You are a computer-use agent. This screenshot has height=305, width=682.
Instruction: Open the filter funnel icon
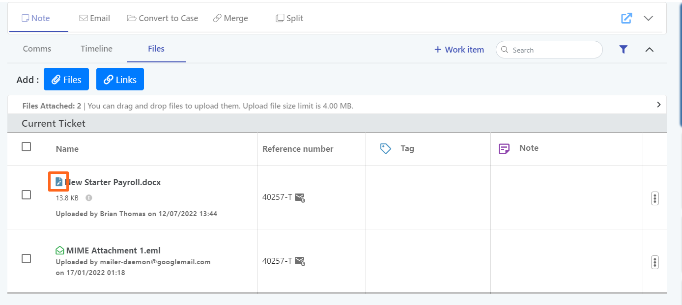(x=624, y=50)
